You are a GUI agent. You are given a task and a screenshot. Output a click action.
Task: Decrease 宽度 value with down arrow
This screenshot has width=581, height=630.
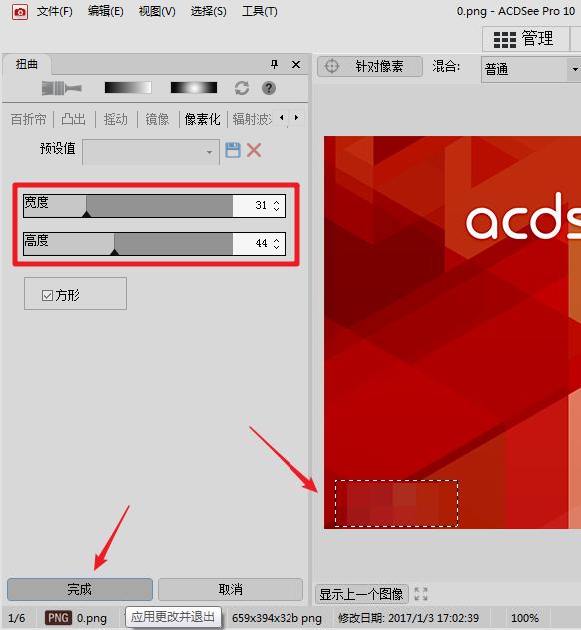pyautogui.click(x=277, y=209)
